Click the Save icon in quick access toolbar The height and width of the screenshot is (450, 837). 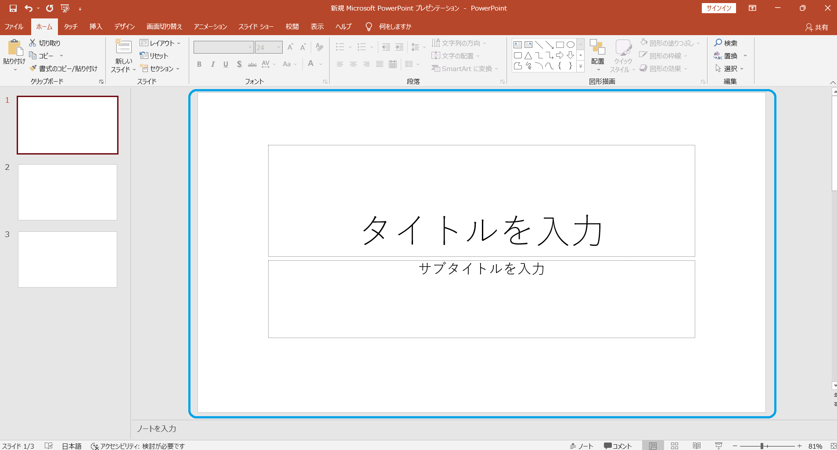pos(13,8)
